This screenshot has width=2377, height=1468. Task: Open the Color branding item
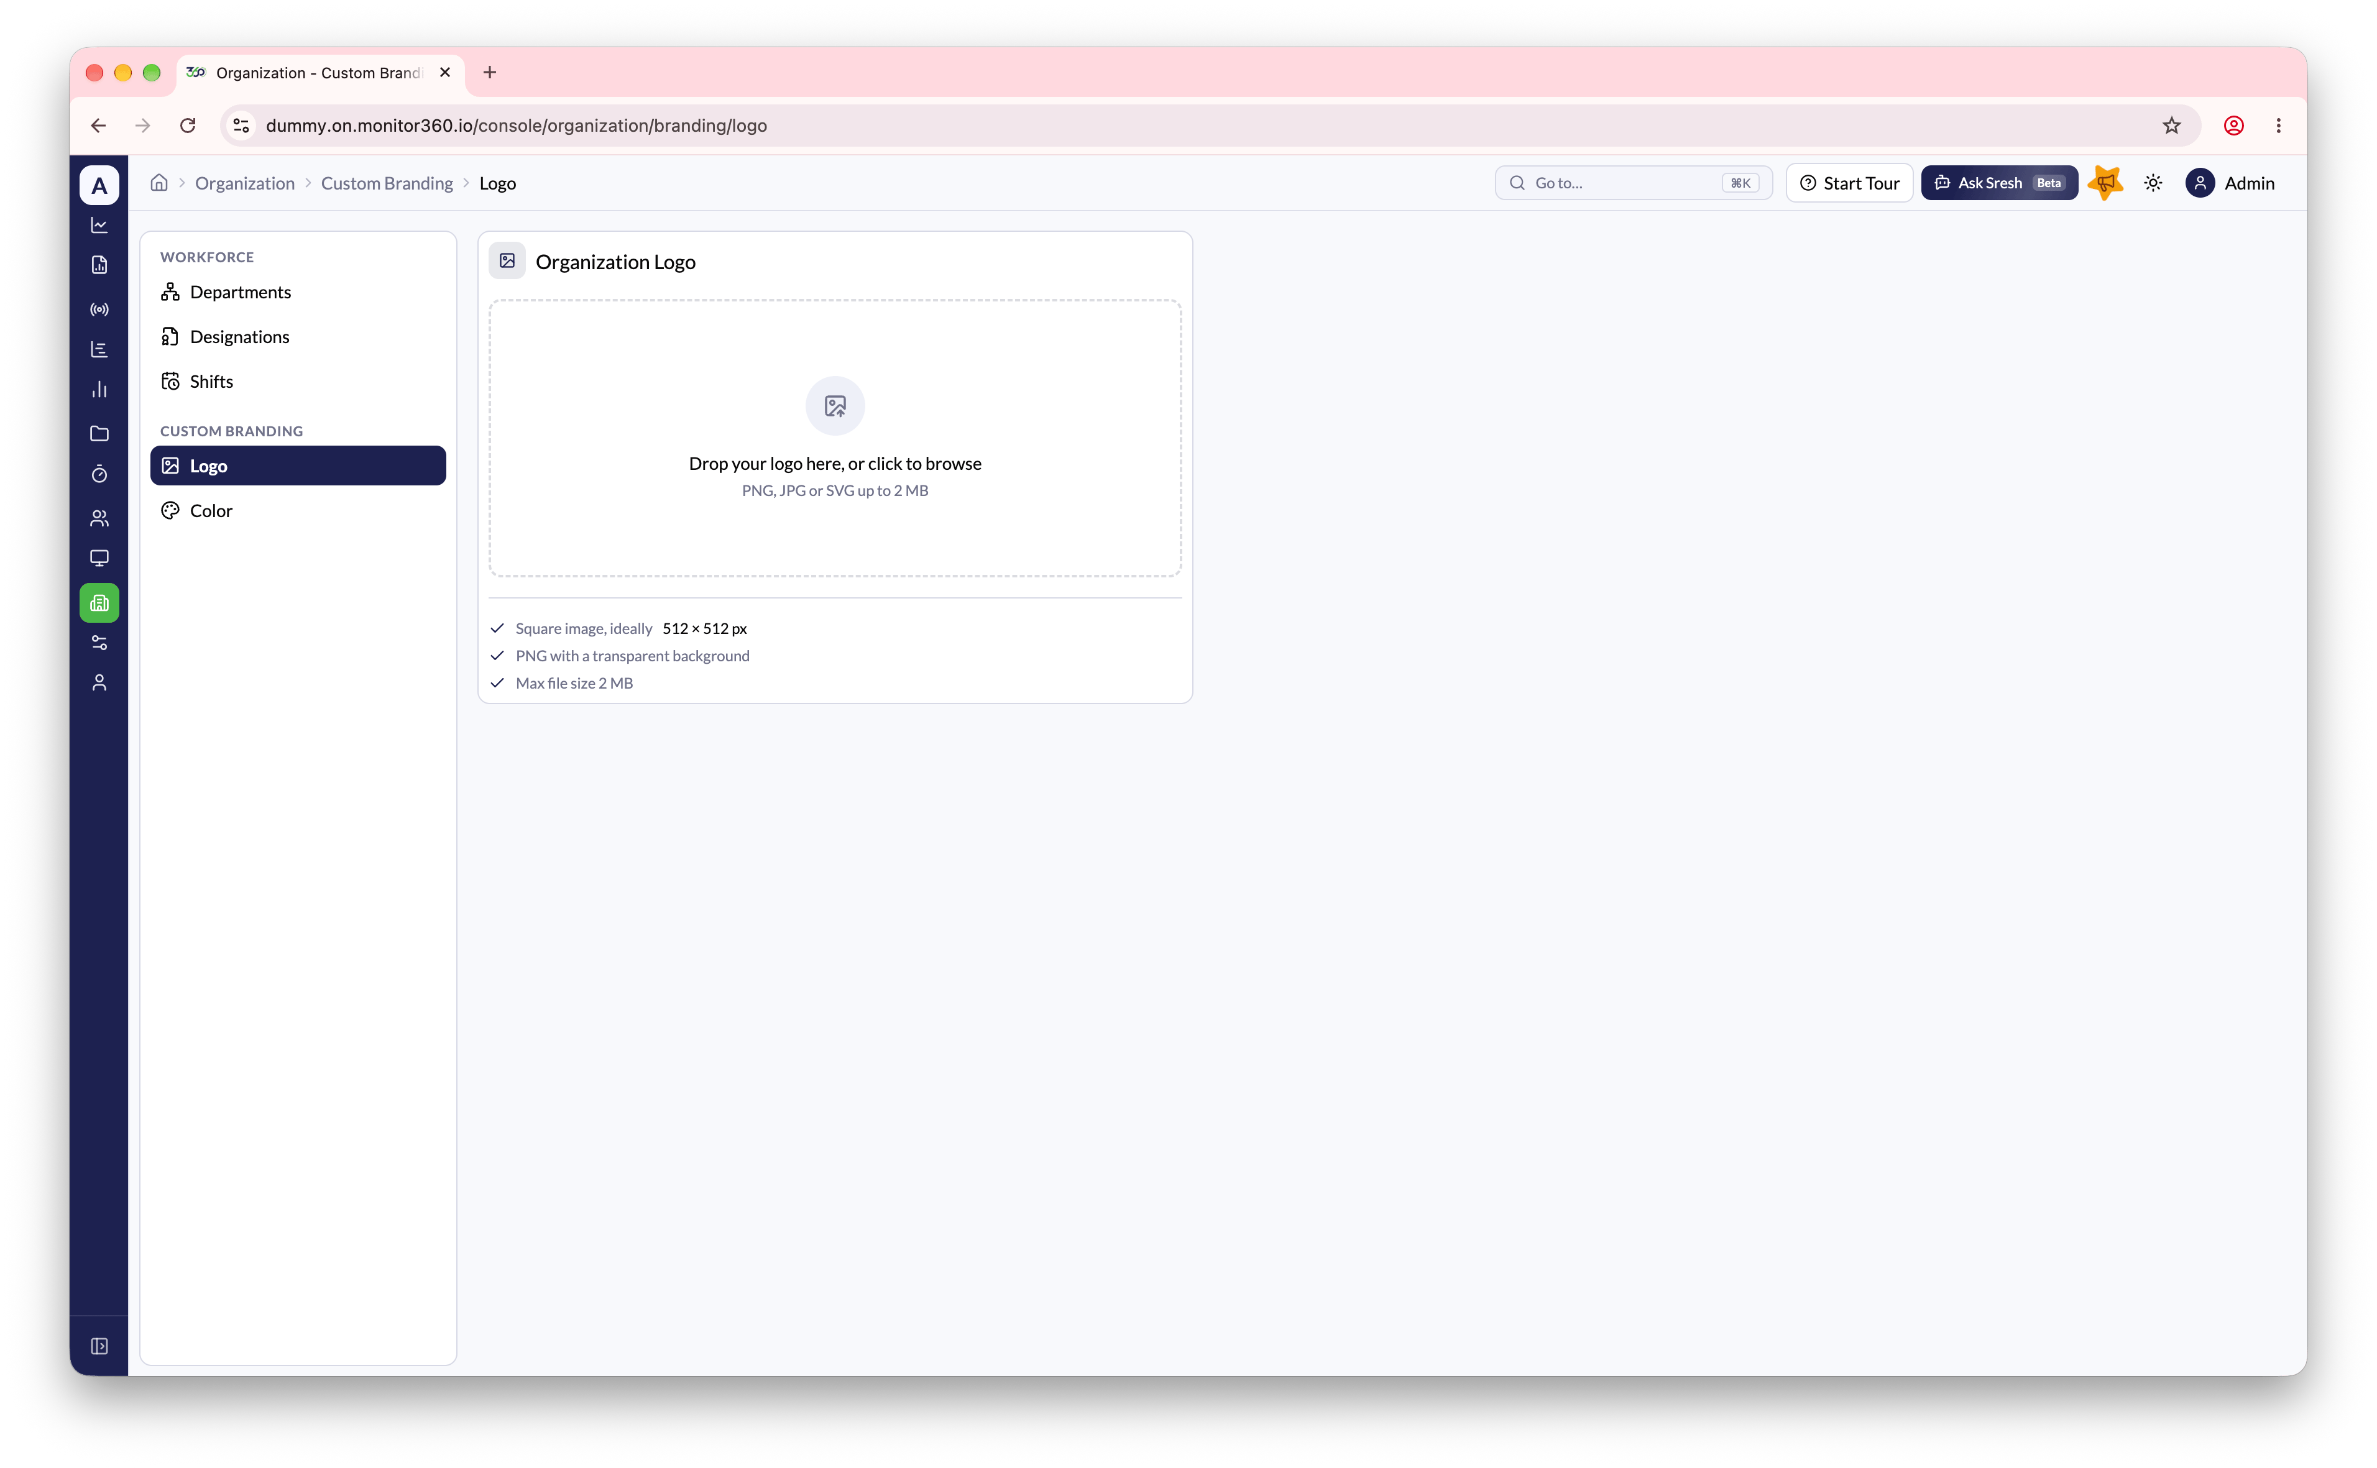(298, 511)
